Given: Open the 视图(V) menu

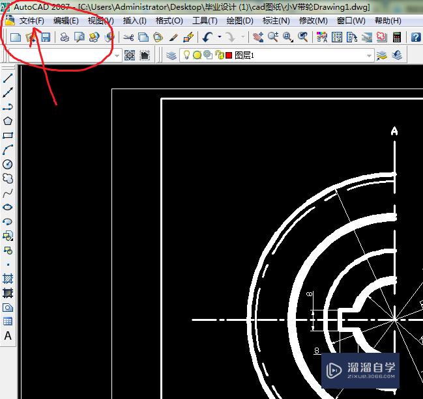Looking at the screenshot, I should pos(100,21).
